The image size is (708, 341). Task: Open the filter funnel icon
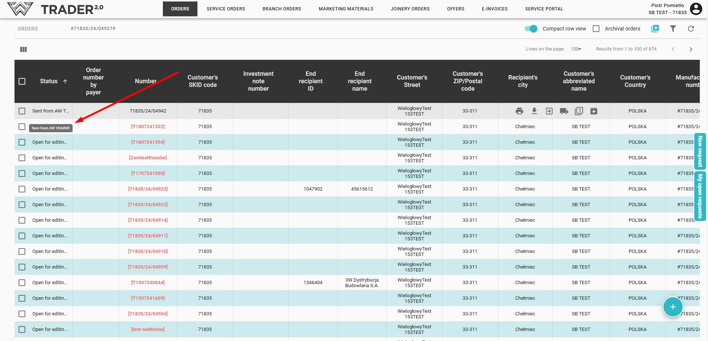[x=673, y=29]
